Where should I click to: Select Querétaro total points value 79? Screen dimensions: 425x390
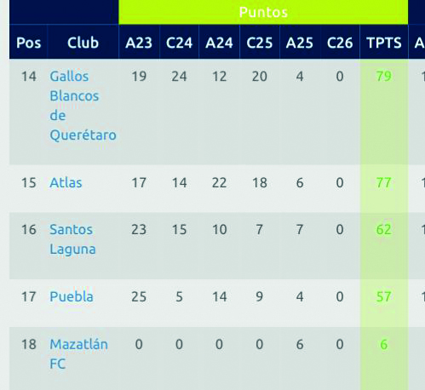(384, 76)
